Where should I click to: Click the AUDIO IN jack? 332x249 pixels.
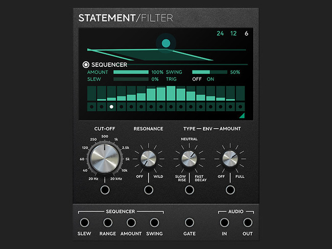[224, 222]
